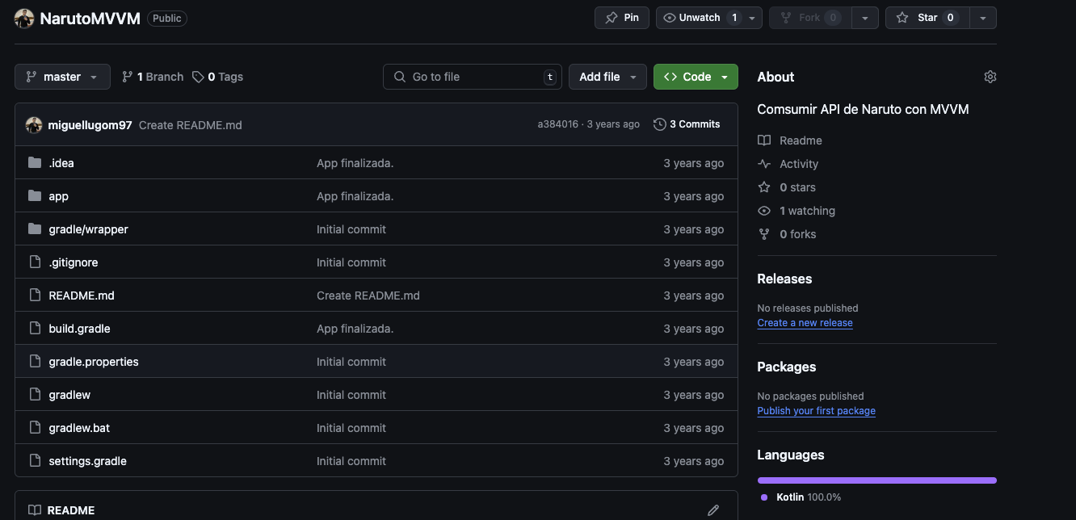
Task: Click the history clock icon beside 3 Commits
Action: click(660, 124)
